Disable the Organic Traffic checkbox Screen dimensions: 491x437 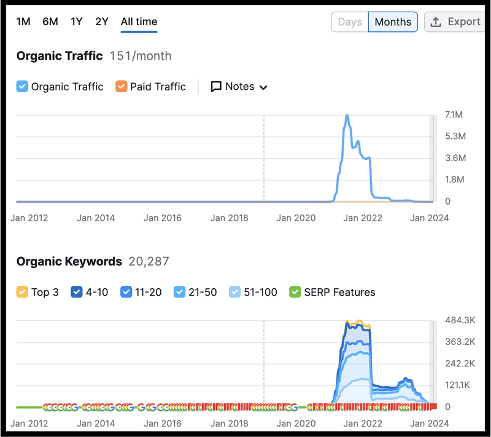[x=22, y=87]
